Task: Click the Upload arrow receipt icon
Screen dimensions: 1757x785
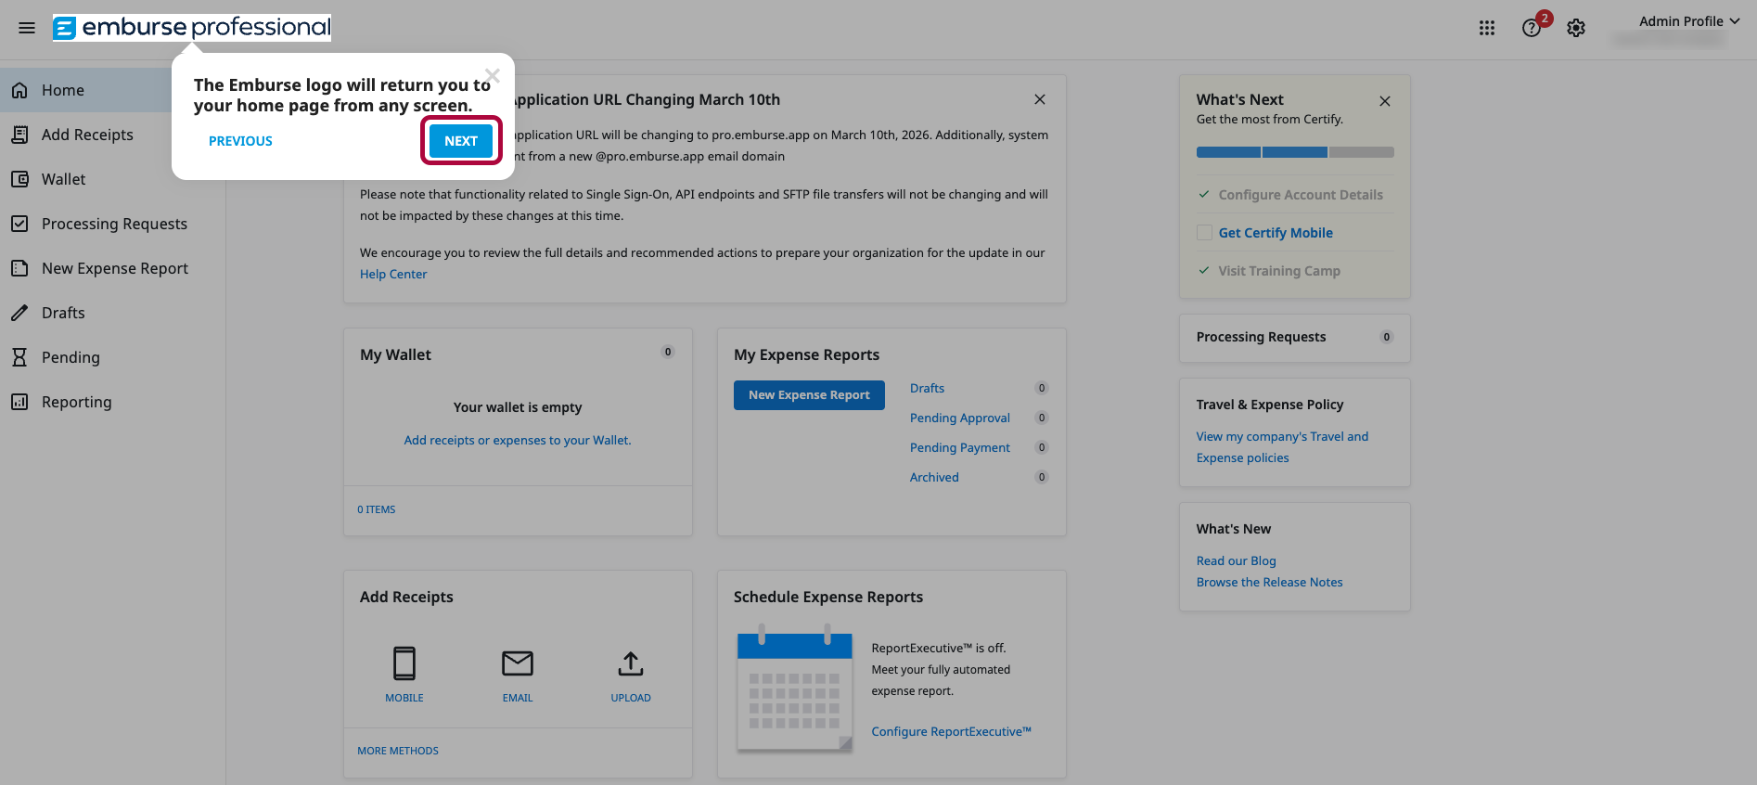Action: tap(631, 664)
